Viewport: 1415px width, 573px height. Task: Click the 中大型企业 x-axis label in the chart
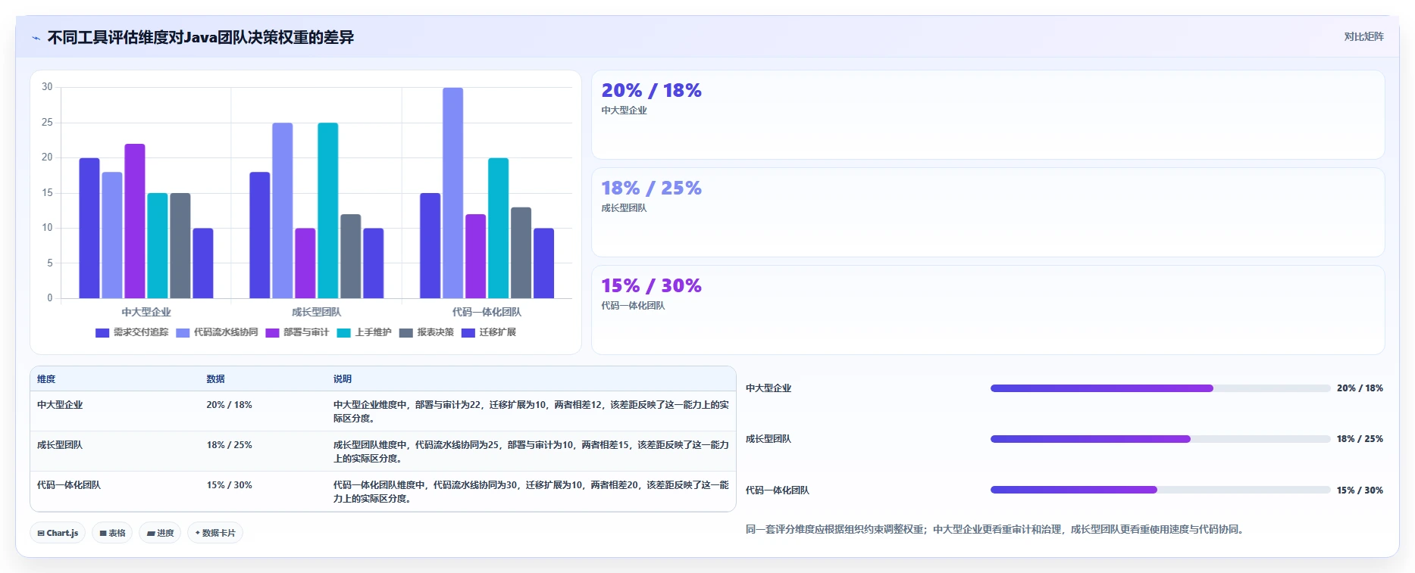click(146, 312)
